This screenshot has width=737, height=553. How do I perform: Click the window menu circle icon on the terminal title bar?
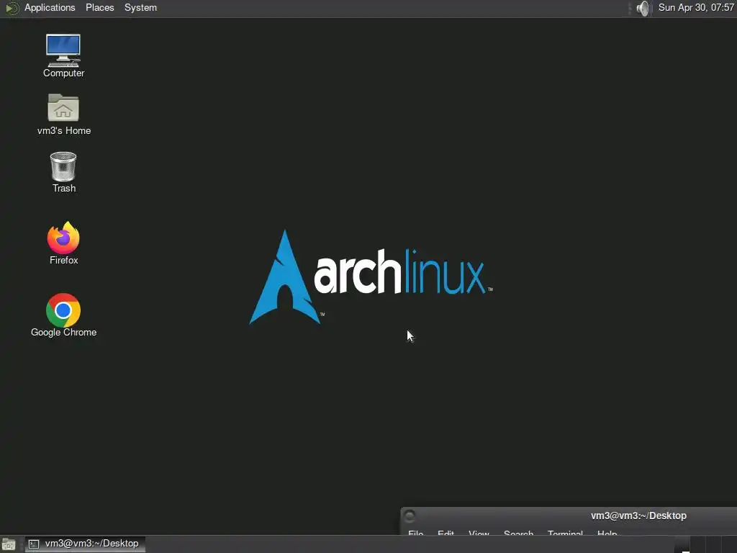(x=410, y=516)
